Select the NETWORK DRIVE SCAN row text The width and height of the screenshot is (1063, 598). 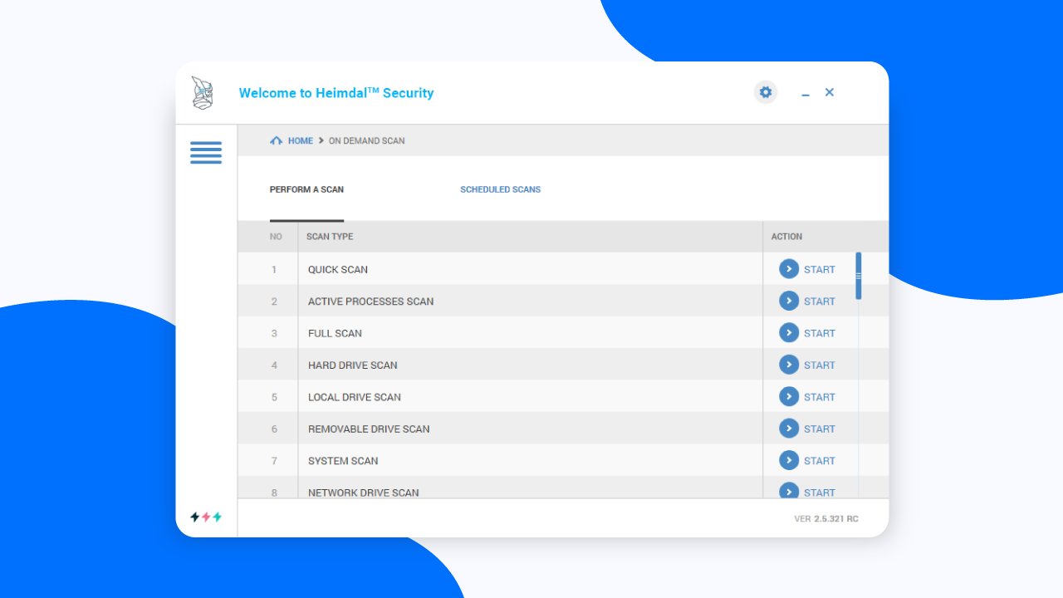point(364,493)
